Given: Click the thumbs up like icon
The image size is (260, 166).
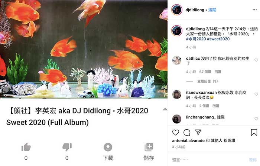Looking at the screenshot, I should tap(26, 147).
